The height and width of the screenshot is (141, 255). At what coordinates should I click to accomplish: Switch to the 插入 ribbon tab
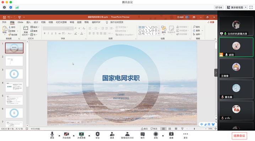pos(28,22)
